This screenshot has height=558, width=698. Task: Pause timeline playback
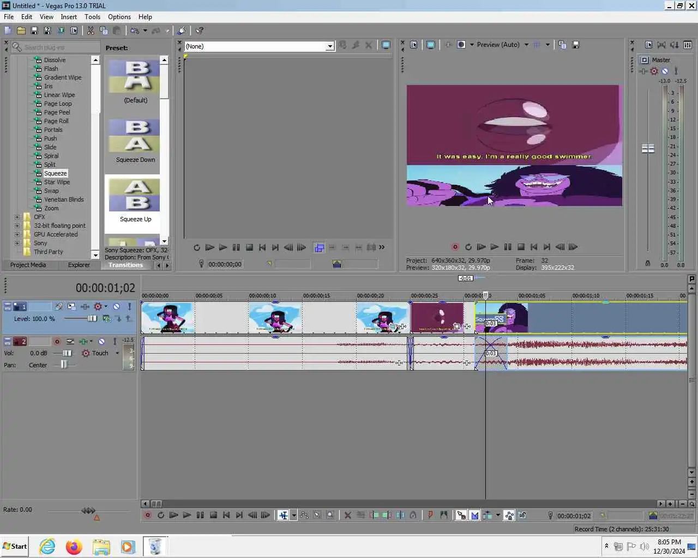click(200, 515)
